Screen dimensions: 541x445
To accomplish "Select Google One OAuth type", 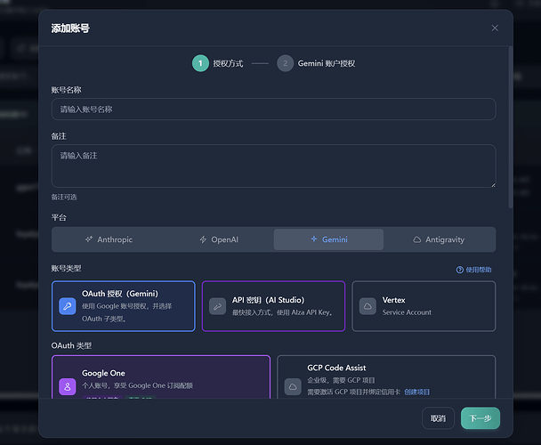I will click(x=161, y=377).
